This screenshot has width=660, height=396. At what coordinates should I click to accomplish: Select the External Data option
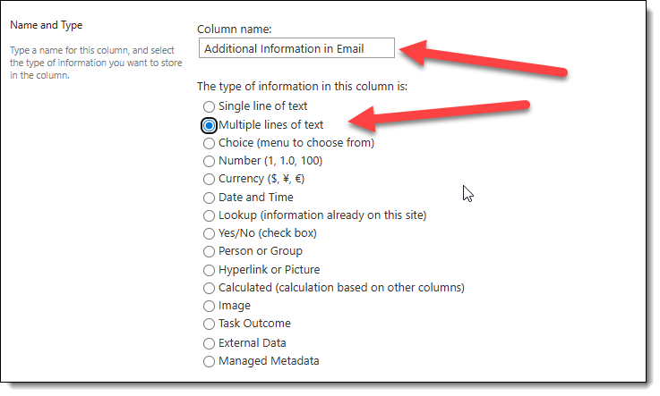(210, 343)
